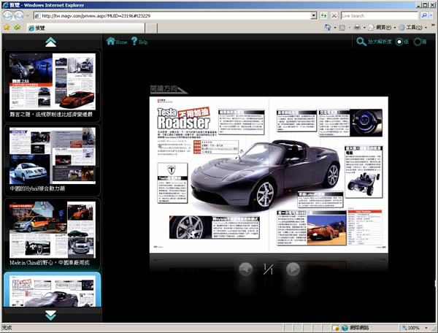This screenshot has width=438, height=333.
Task: Click the RSS feeds icon
Action: [x=342, y=27]
